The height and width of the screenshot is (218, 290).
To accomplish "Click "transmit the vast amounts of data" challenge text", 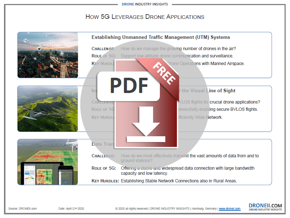I will point(200,156).
